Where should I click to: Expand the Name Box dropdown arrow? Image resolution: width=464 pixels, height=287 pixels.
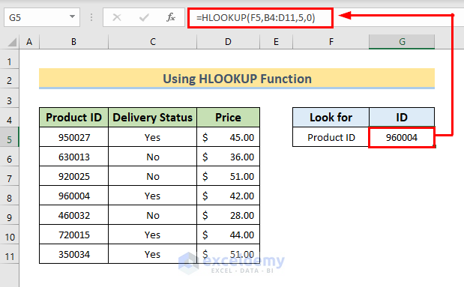point(72,17)
